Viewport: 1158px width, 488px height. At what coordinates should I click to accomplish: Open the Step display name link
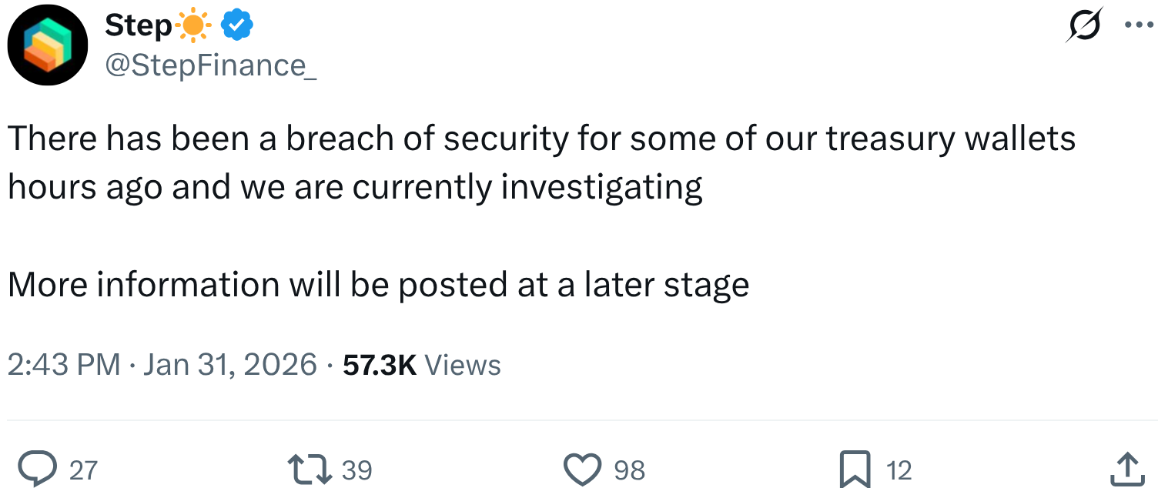coord(138,26)
